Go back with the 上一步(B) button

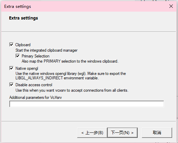click(92, 133)
